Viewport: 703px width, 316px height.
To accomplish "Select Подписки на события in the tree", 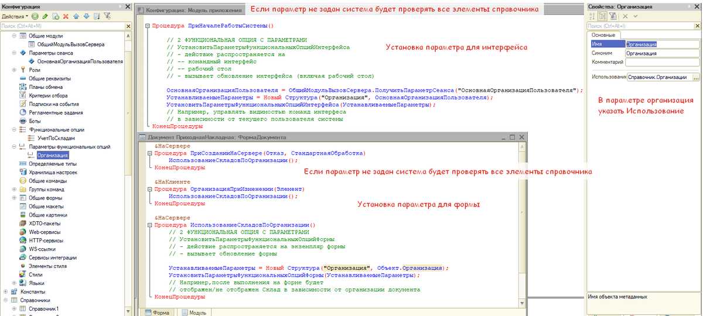I will [x=53, y=104].
